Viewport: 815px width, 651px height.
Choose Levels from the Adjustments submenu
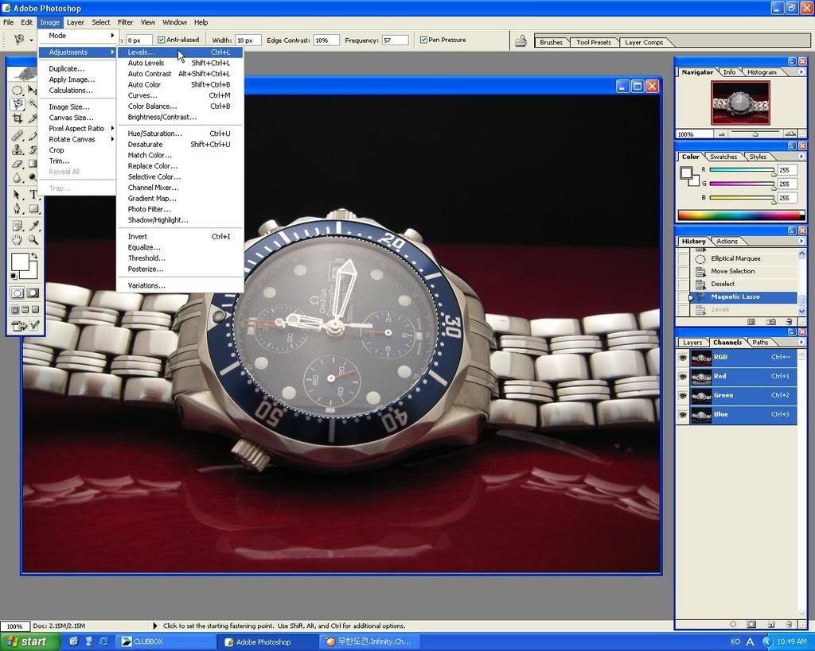tap(180, 52)
